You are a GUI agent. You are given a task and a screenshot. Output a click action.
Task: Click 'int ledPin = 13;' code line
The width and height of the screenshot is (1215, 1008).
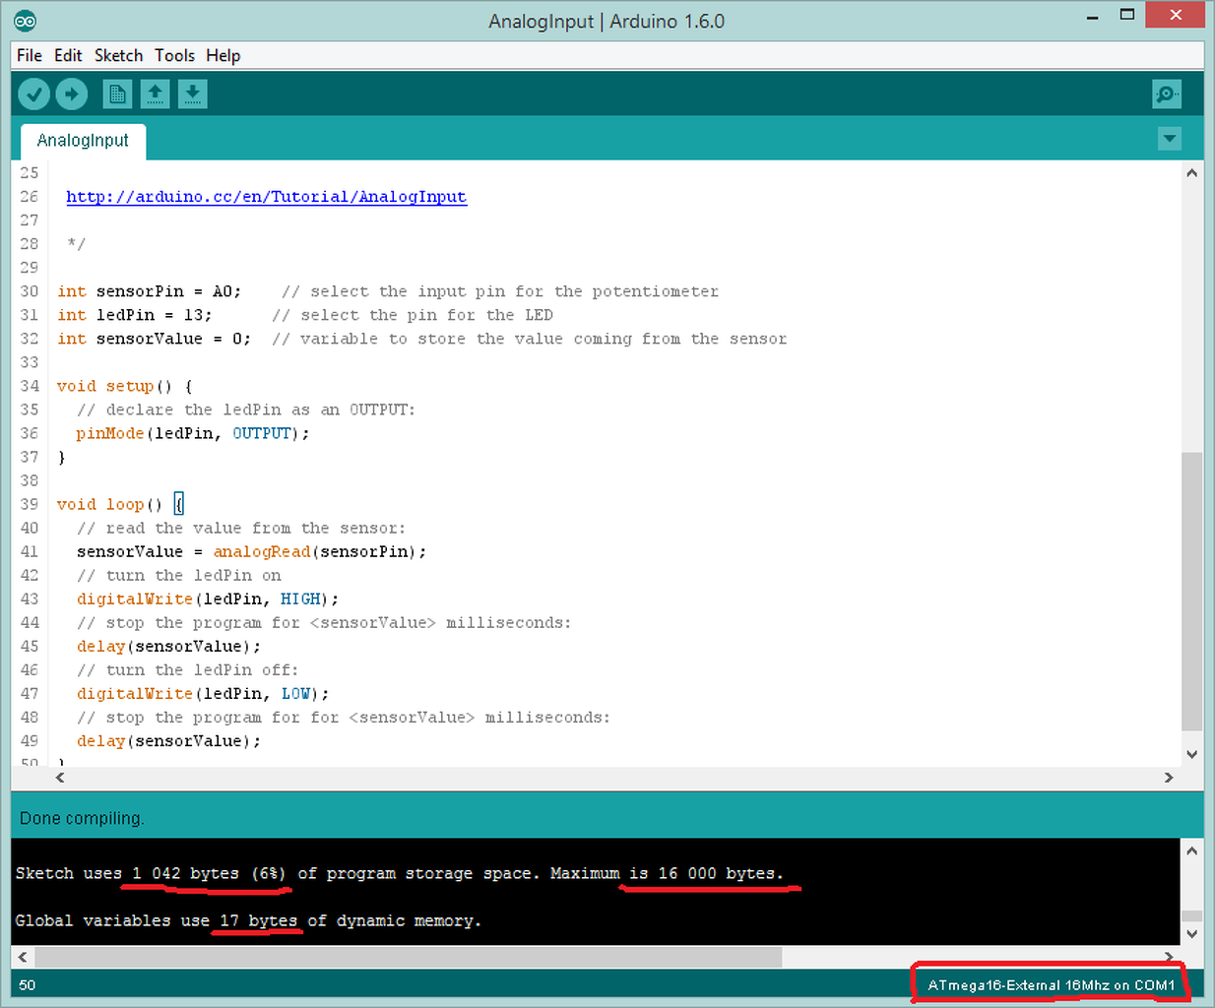coord(134,315)
